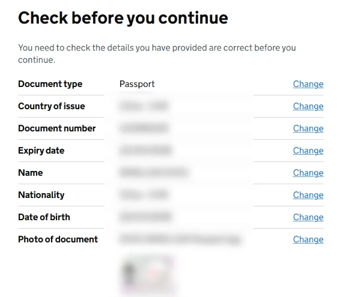This screenshot has width=364, height=297.
Task: Click the 'Nationality' row label
Action: [41, 195]
